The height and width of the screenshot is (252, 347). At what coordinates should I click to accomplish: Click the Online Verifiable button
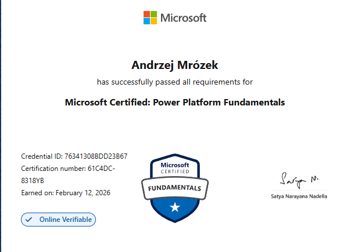click(x=59, y=220)
